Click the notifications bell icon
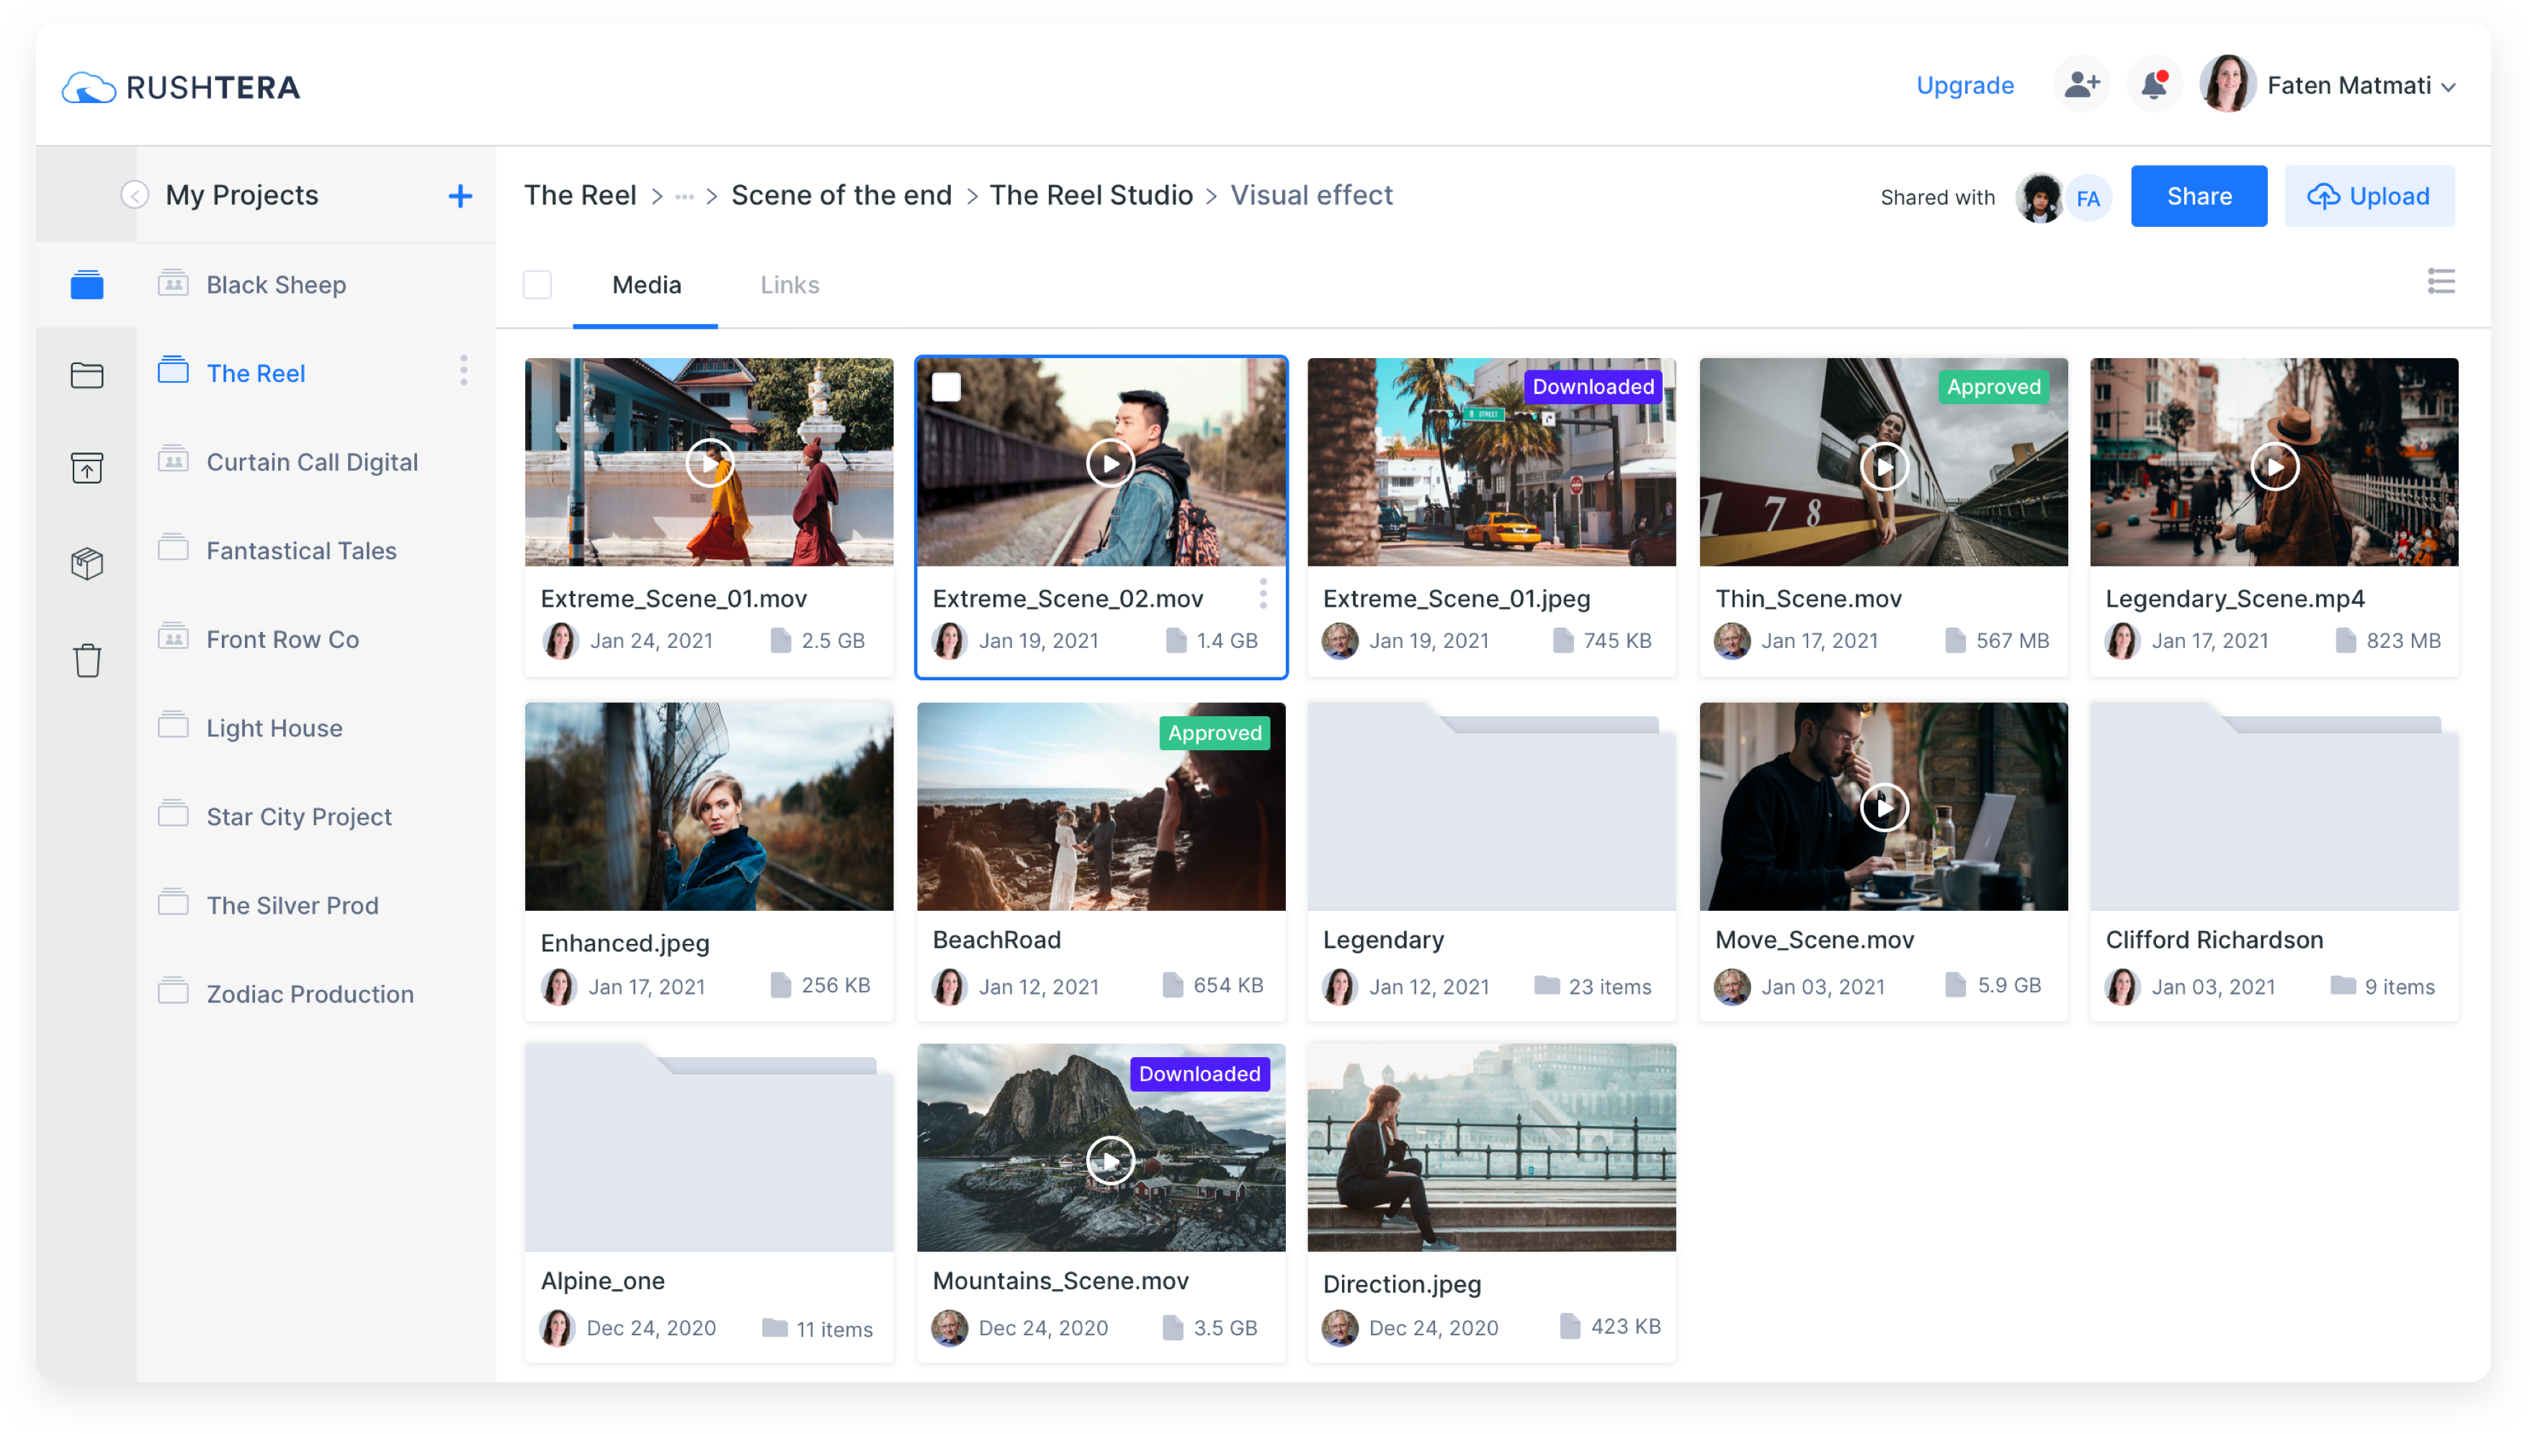This screenshot has height=1434, width=2530. tap(2153, 86)
